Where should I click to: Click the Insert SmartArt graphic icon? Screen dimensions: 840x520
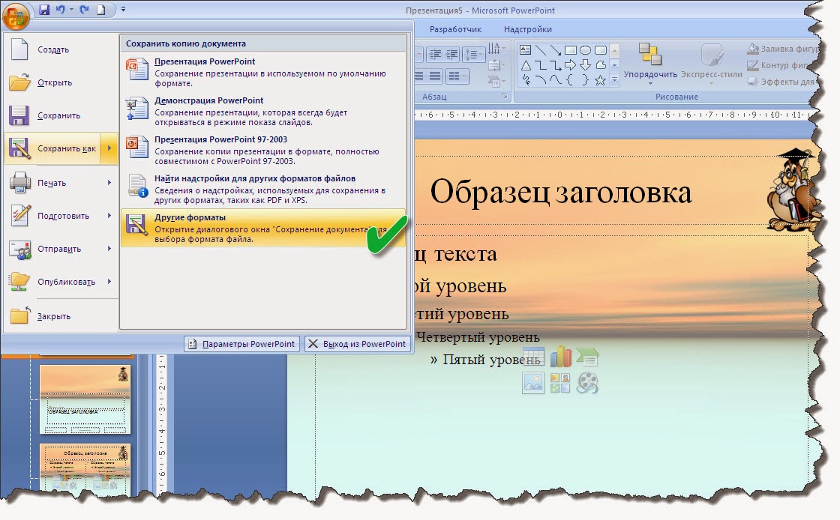tap(586, 357)
